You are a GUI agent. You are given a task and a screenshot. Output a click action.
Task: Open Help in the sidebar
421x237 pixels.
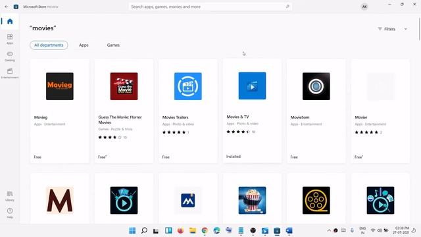tap(10, 213)
